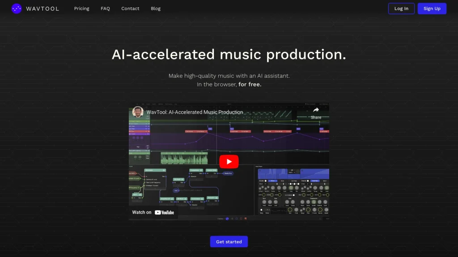This screenshot has height=257, width=458.
Task: Open the video title WavTool: AI-Accelerated Music Production
Action: pos(195,112)
